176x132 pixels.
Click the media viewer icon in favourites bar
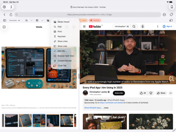pyautogui.click(x=48, y=20)
